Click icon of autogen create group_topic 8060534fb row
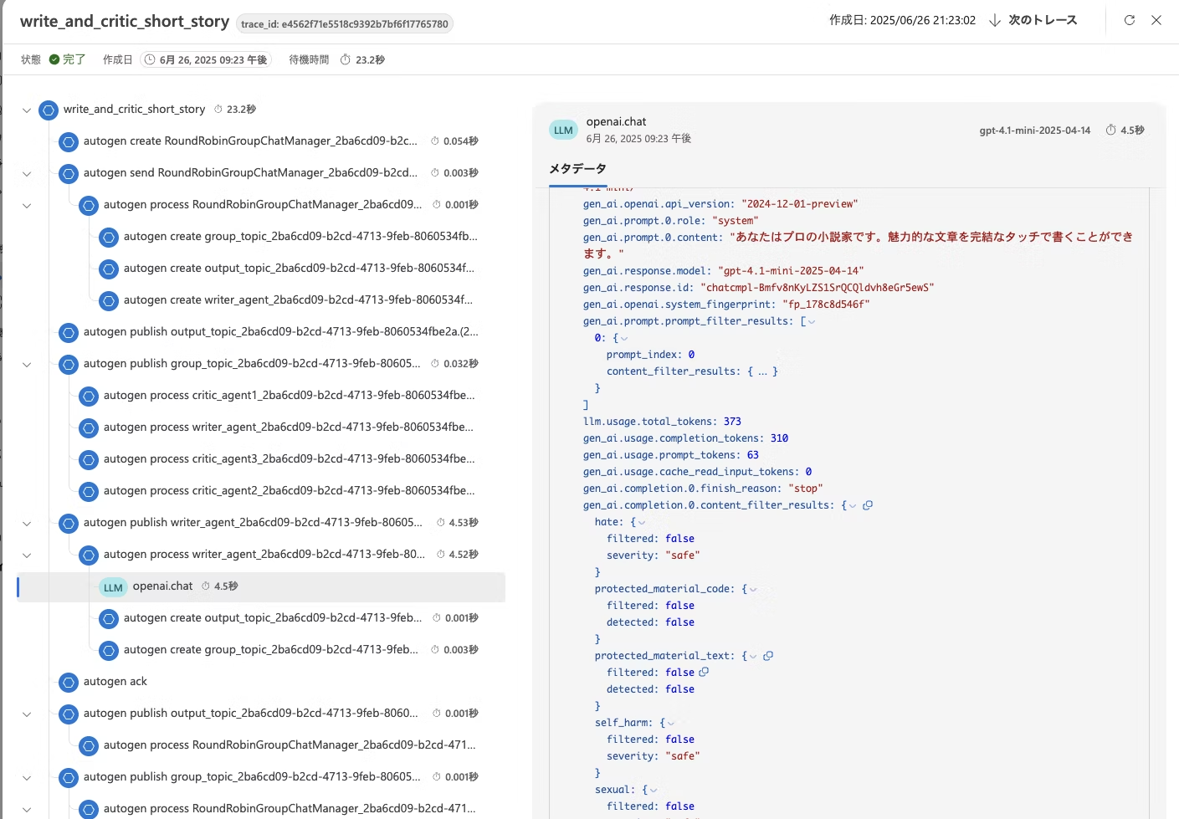Viewport: 1179px width, 819px height. (109, 237)
